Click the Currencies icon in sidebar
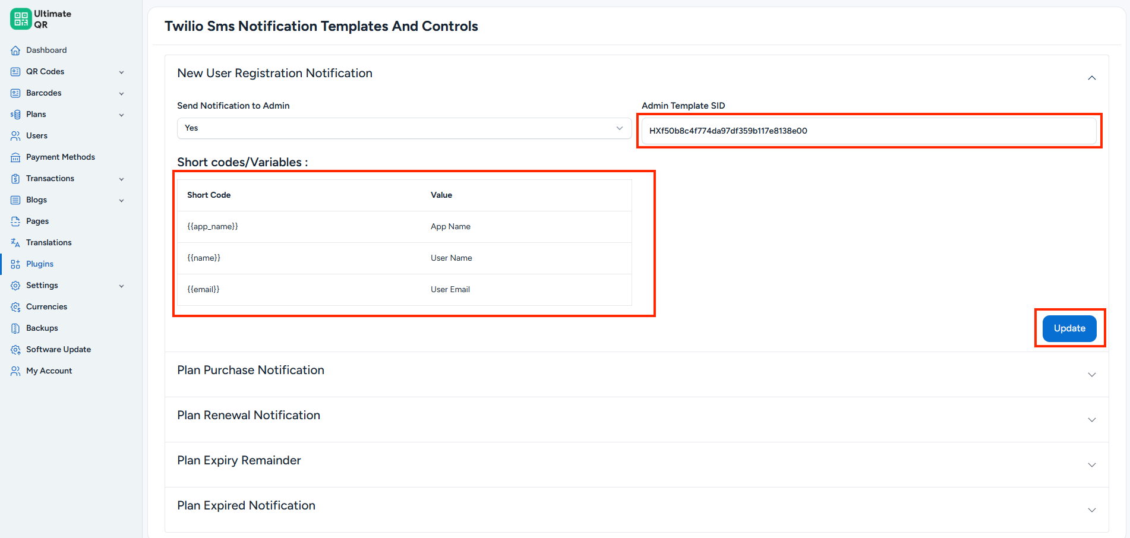The width and height of the screenshot is (1130, 538). (x=15, y=307)
